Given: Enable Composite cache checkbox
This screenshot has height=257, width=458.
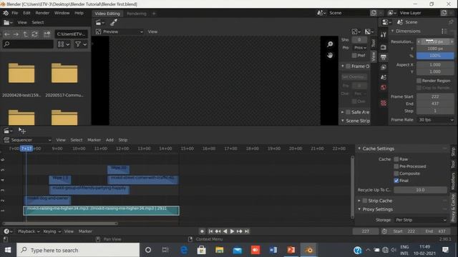Looking at the screenshot, I should (396, 173).
